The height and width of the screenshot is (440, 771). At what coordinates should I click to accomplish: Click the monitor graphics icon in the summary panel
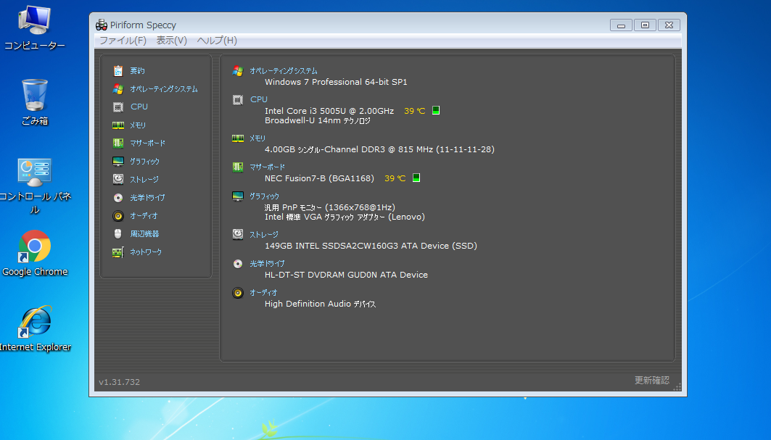[x=238, y=196]
